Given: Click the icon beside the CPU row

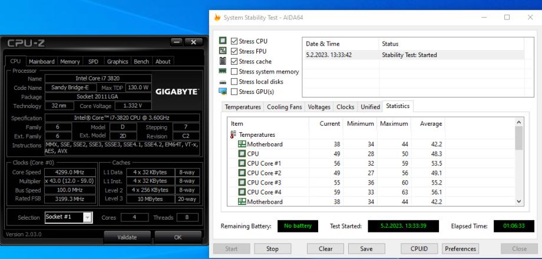Looking at the screenshot, I should tap(242, 154).
